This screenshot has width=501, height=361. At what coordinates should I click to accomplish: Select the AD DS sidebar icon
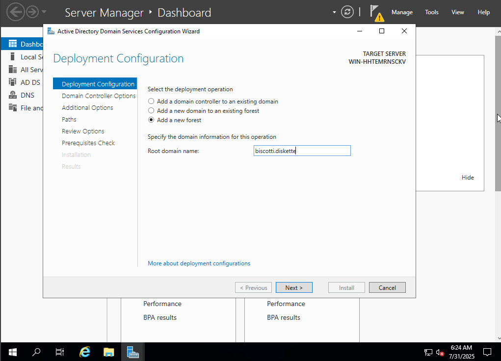pyautogui.click(x=13, y=82)
